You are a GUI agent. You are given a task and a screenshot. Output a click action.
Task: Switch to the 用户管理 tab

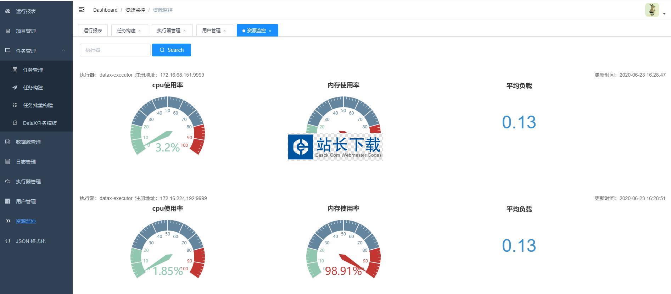(211, 30)
